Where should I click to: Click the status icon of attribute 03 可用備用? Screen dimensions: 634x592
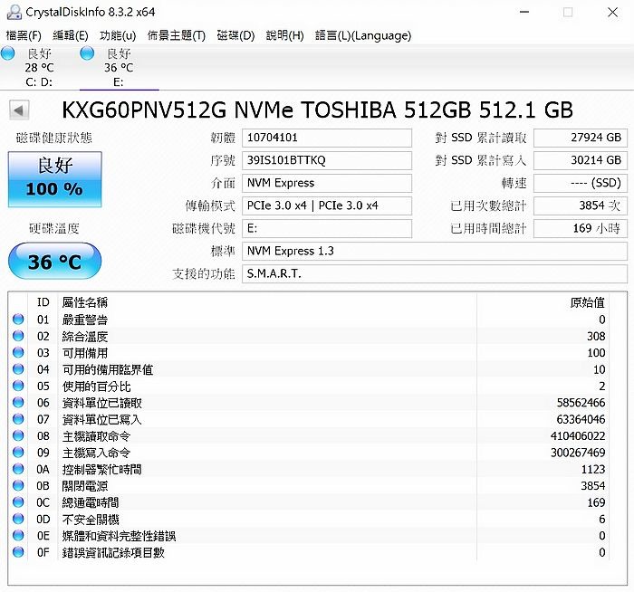18,352
